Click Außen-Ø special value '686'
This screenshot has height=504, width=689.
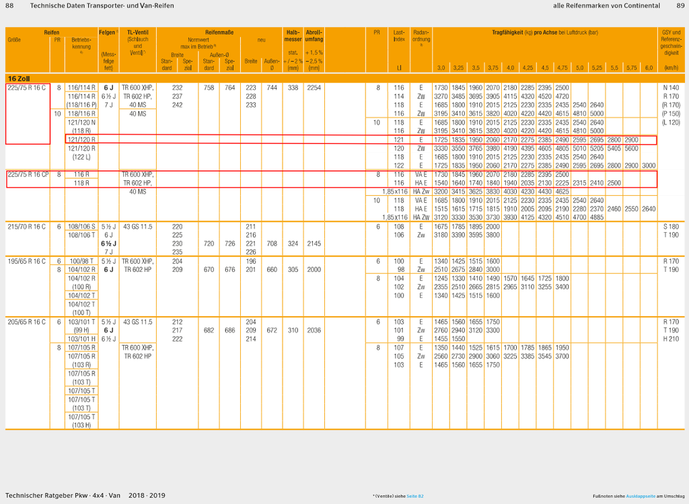click(x=230, y=330)
